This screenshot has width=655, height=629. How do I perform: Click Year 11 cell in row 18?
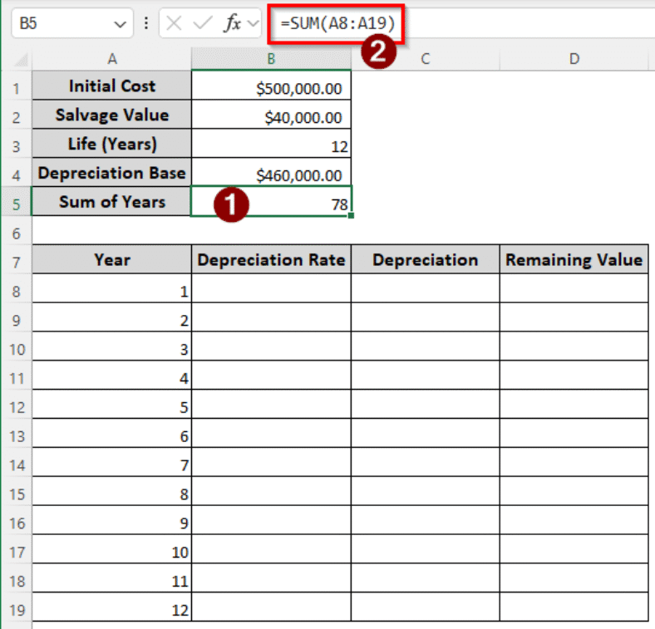coord(112,578)
